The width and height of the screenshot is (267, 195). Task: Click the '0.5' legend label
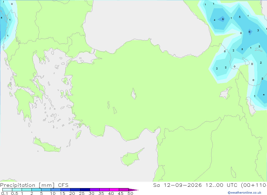(14, 193)
